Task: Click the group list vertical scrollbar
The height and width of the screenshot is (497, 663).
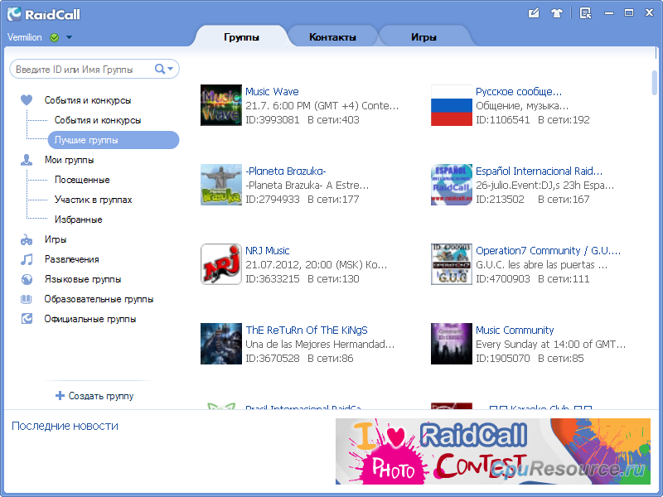Action: click(x=655, y=83)
